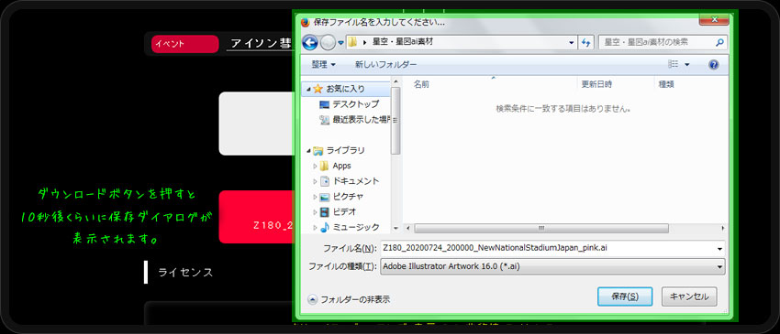Open the 整理 menu

[323, 65]
